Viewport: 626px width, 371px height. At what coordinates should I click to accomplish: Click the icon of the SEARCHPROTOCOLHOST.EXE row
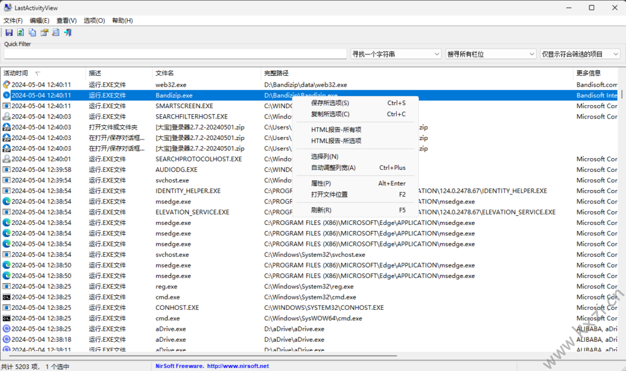click(x=6, y=159)
